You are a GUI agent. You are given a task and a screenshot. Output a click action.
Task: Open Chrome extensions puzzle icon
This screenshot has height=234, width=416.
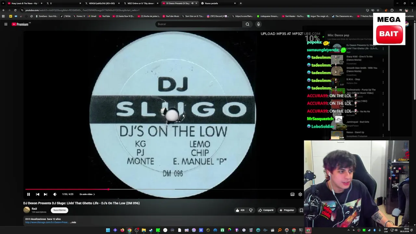point(392,10)
